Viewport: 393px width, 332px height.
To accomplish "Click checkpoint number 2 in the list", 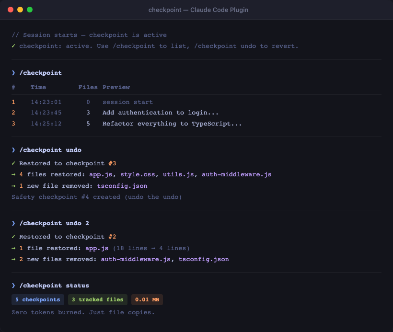I will pos(13,113).
